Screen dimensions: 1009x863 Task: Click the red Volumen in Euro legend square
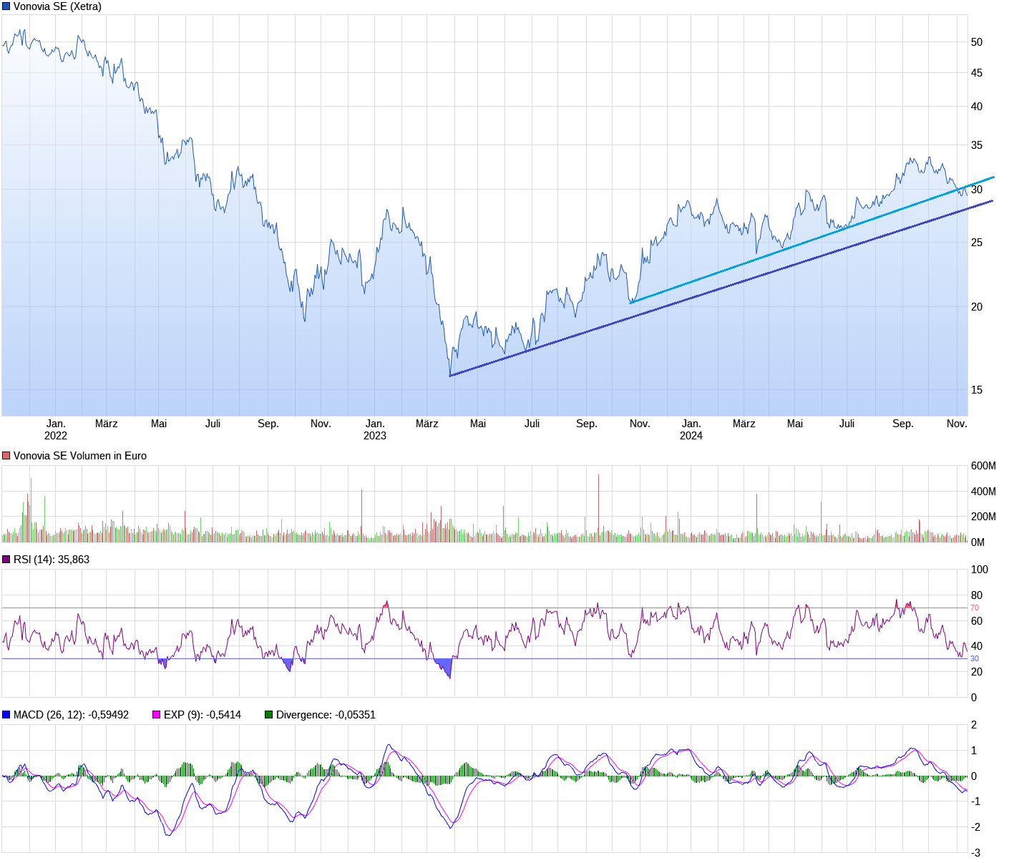[x=6, y=456]
